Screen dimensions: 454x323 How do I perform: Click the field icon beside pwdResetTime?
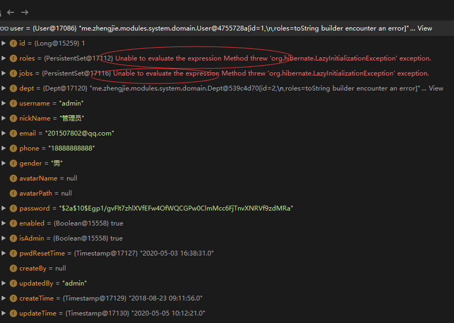(13, 253)
